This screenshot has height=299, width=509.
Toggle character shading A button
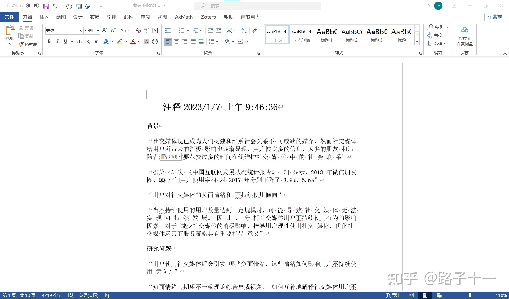point(147,42)
